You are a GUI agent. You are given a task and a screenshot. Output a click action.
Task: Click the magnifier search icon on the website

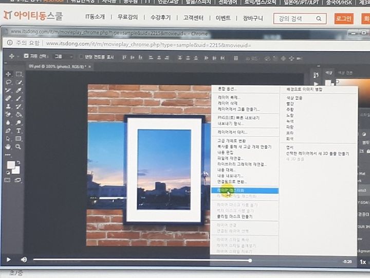pos(319,19)
